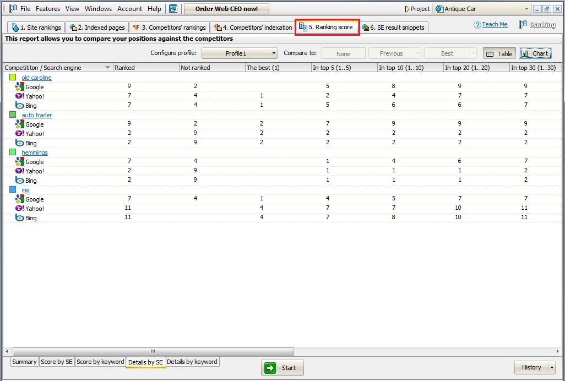Click the Bing icon under hemmings

pyautogui.click(x=20, y=180)
